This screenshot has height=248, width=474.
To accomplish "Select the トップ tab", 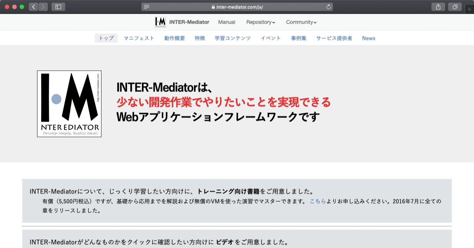I will pyautogui.click(x=106, y=38).
